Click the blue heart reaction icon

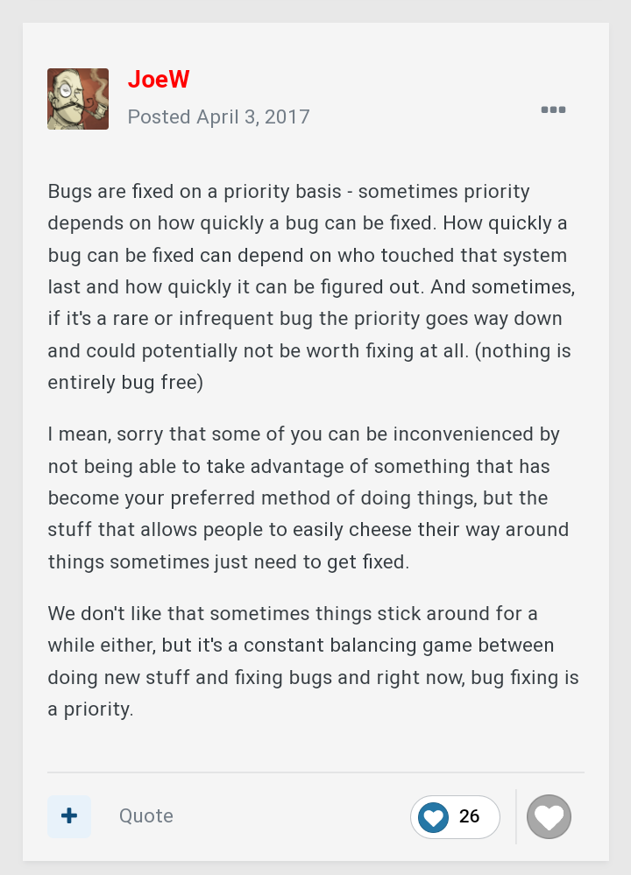tap(433, 817)
